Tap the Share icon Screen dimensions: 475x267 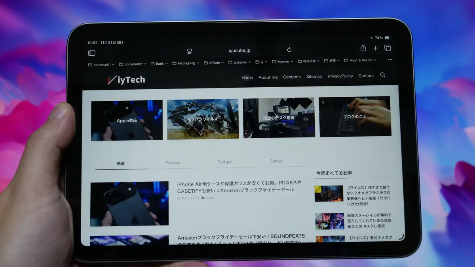[x=363, y=48]
